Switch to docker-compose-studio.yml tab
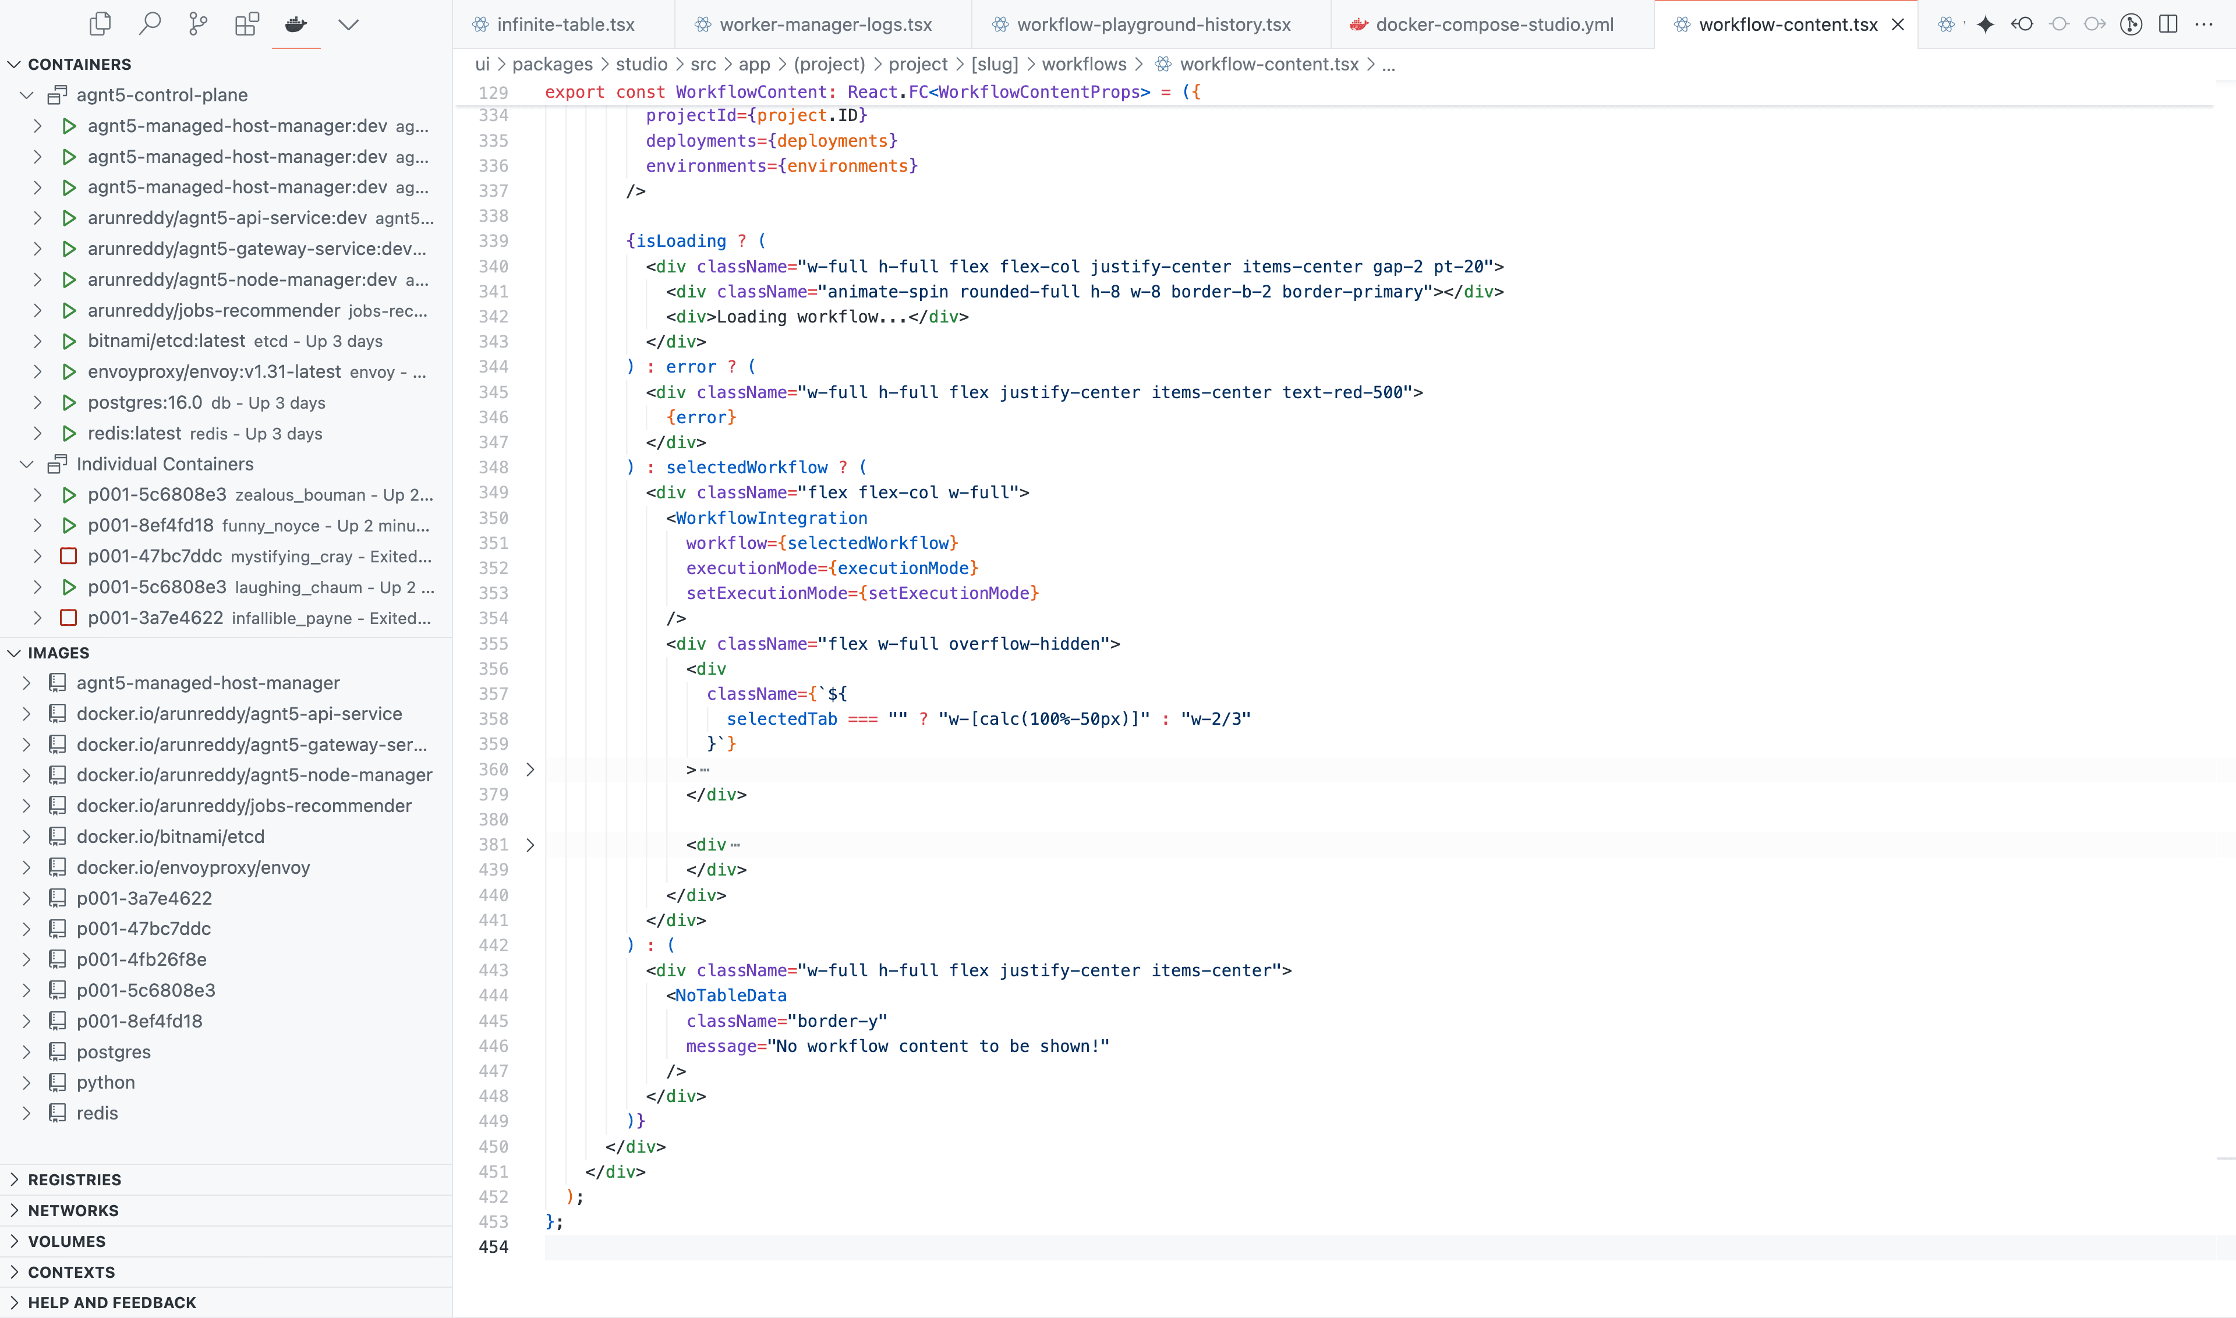This screenshot has width=2236, height=1318. (x=1494, y=25)
